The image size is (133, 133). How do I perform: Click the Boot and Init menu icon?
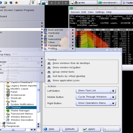pos(45,30)
